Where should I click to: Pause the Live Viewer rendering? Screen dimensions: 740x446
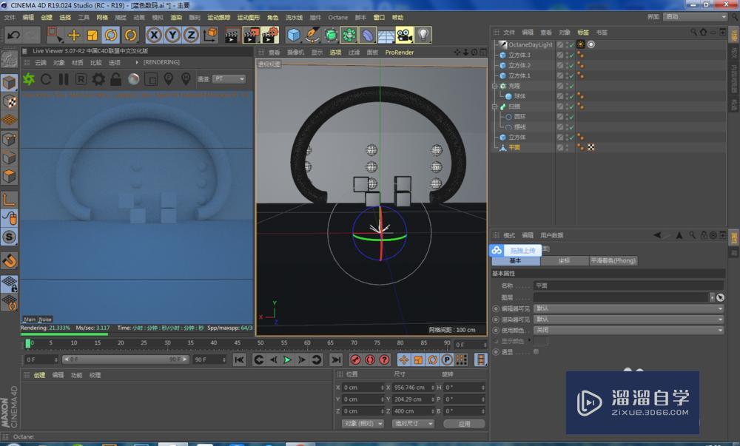[64, 79]
